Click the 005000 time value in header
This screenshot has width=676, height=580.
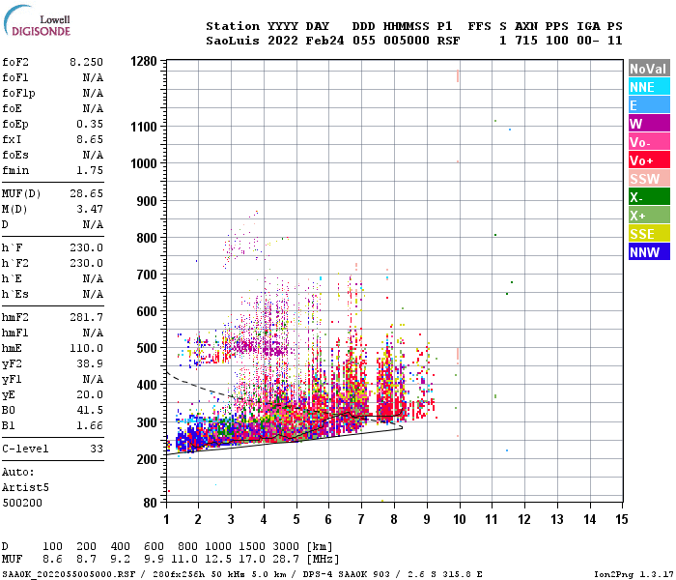click(x=407, y=41)
